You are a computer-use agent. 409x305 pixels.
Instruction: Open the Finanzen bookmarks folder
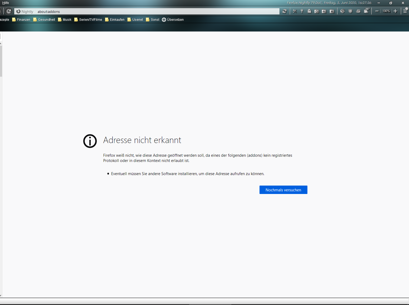tap(21, 20)
